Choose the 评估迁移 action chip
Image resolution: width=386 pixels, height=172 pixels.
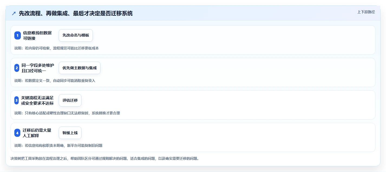tap(70, 100)
